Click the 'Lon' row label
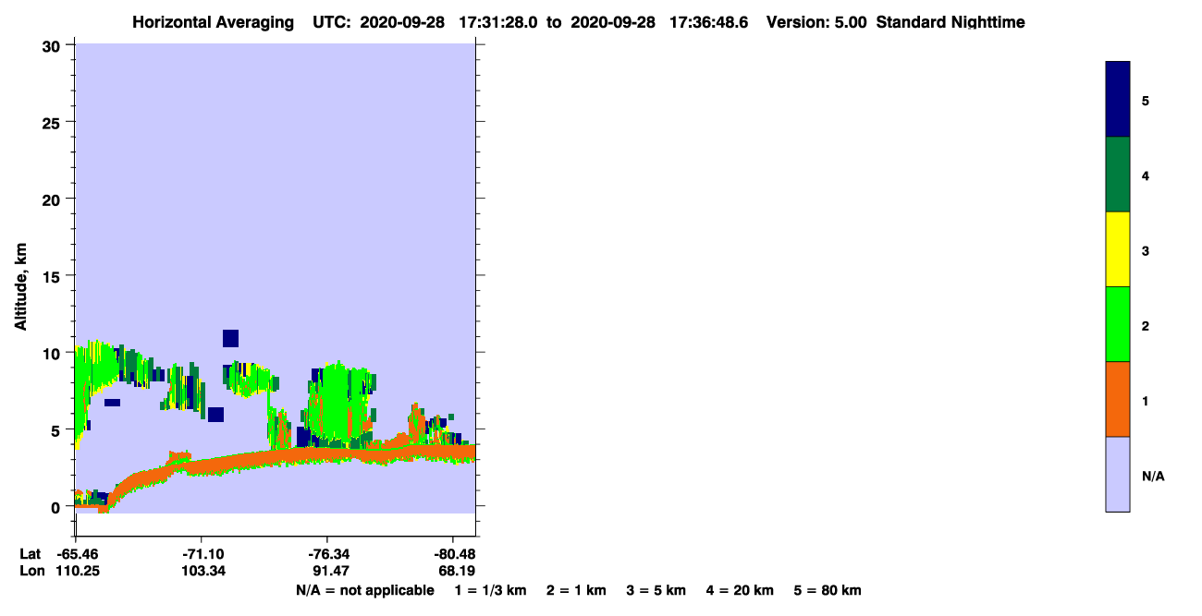The image size is (1202, 616). 31,571
